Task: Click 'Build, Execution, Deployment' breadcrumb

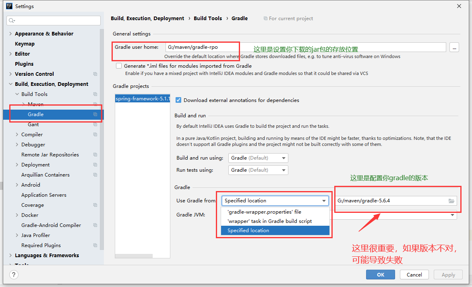Action: 147,19
